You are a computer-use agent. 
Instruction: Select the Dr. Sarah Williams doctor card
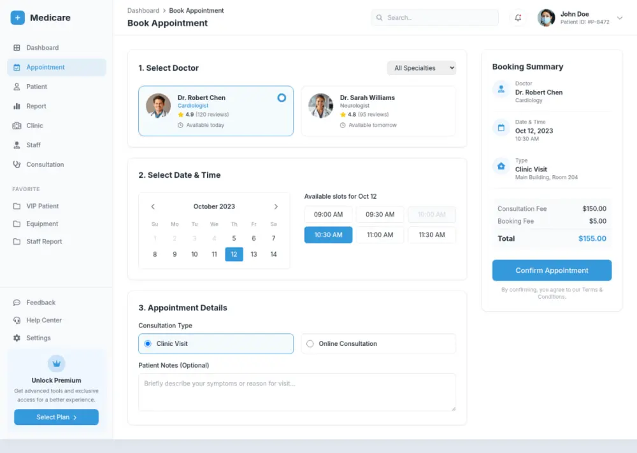378,111
